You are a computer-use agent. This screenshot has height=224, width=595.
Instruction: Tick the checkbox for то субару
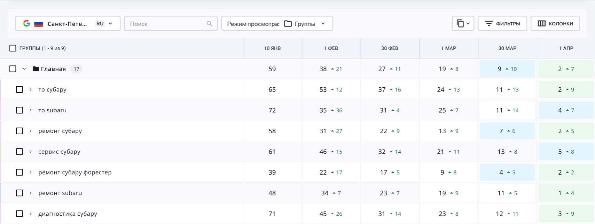19,90
